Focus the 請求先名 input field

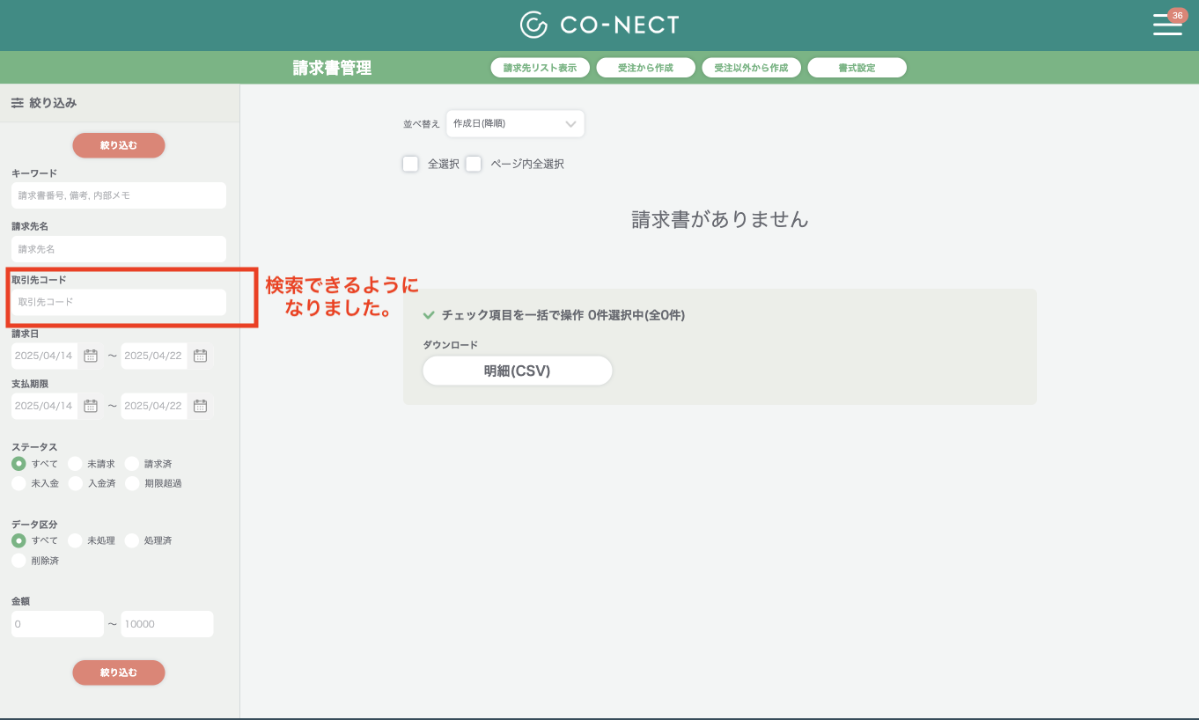[x=119, y=249]
